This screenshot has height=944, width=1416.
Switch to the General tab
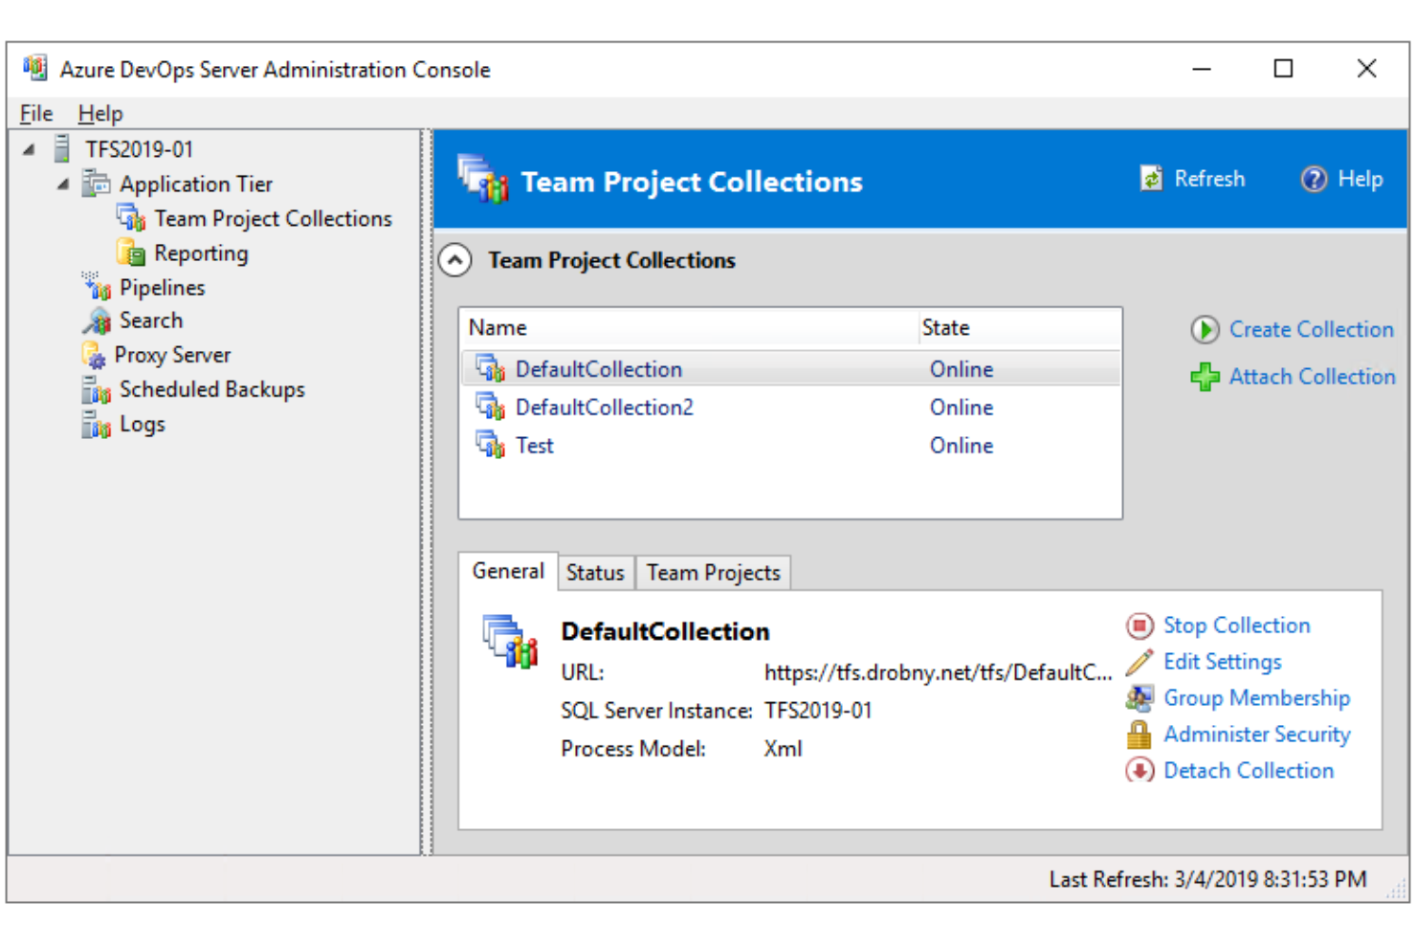508,571
